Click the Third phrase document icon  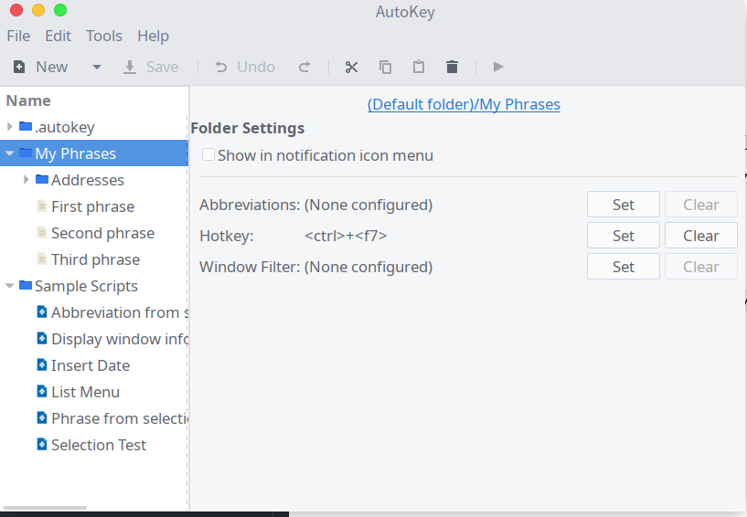42,259
